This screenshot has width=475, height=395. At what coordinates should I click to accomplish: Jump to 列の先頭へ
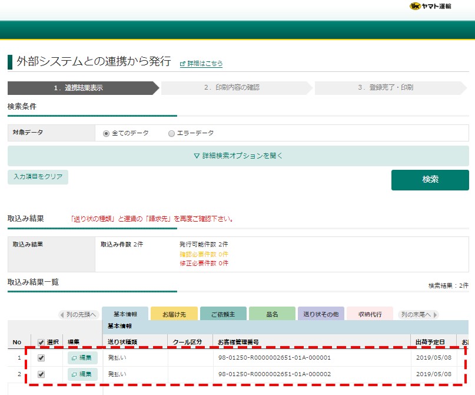tap(78, 315)
